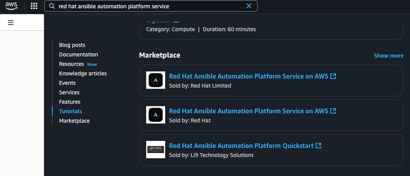Click the search magnifier icon

pos(52,6)
